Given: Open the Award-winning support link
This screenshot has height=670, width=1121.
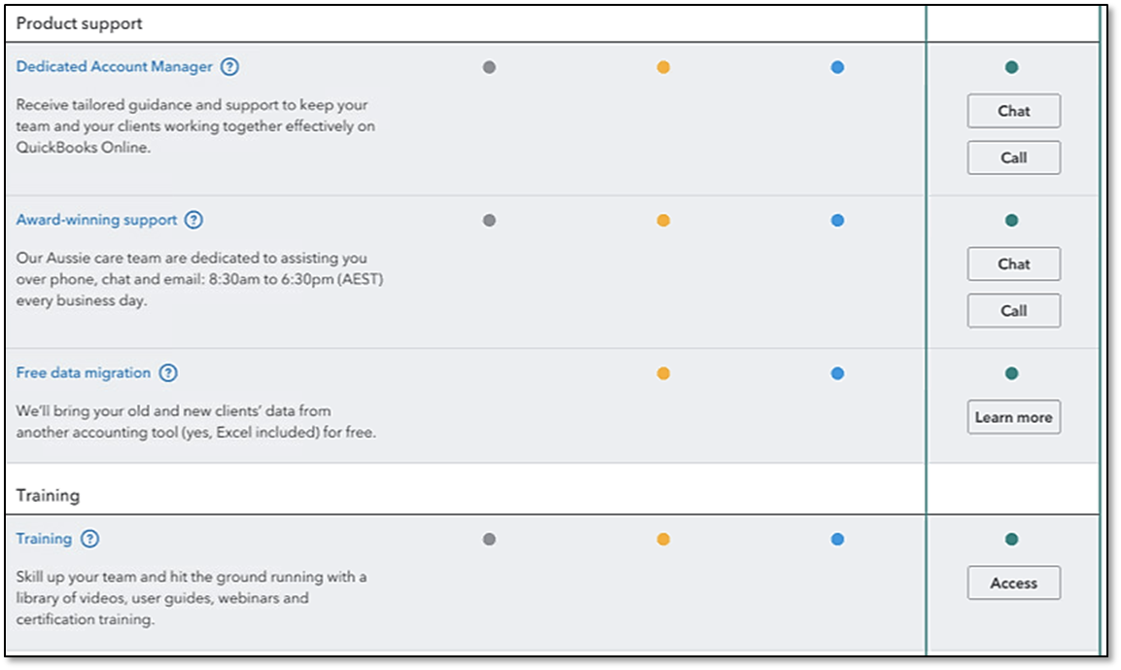Looking at the screenshot, I should tap(96, 220).
